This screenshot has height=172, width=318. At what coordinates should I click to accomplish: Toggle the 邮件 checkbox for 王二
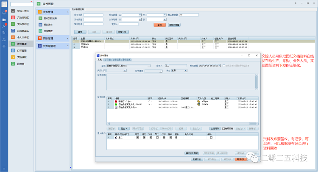[x=211, y=138]
